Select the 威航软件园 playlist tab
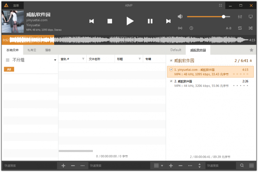Screen dimensions: 258x172 click(198, 50)
